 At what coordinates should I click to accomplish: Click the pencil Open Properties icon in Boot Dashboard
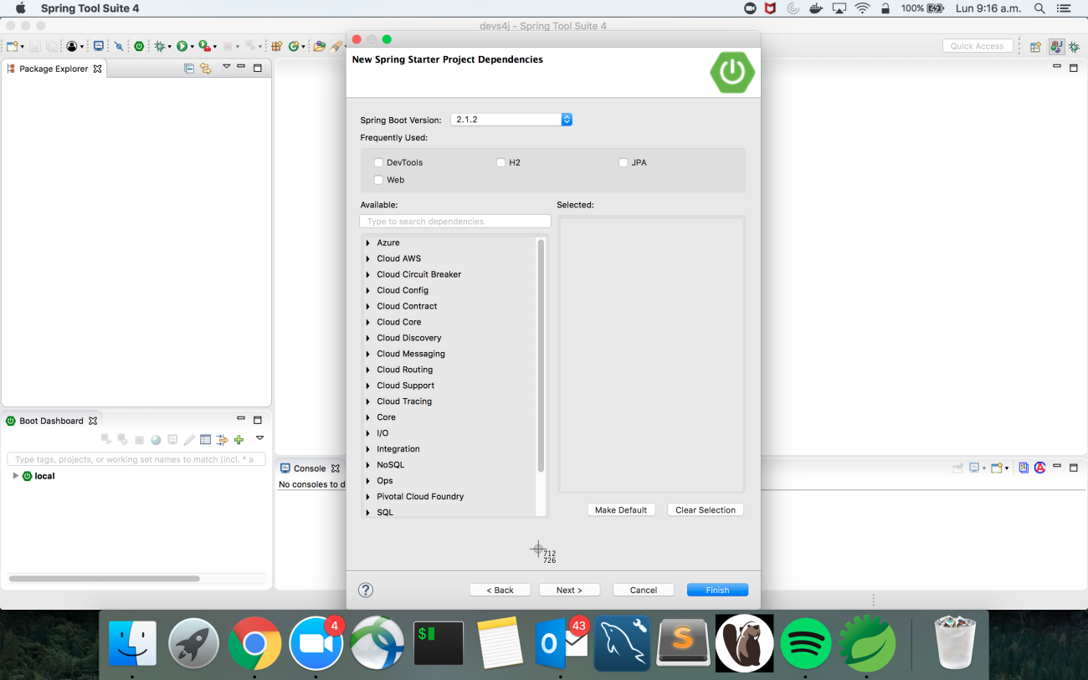point(190,438)
